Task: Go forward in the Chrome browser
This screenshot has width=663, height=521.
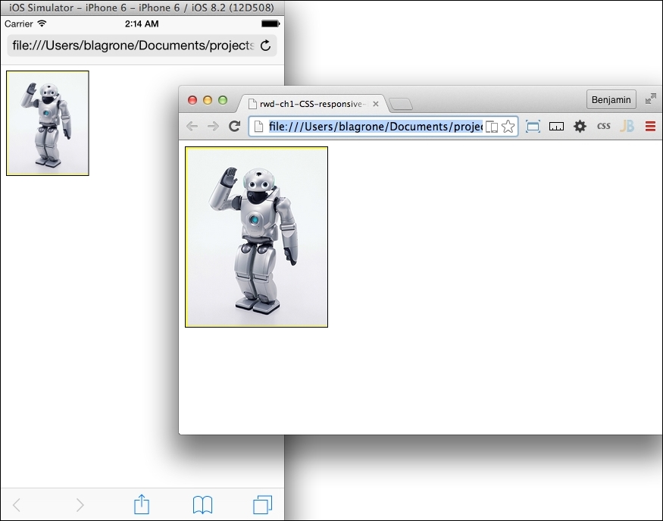Action: click(x=214, y=127)
